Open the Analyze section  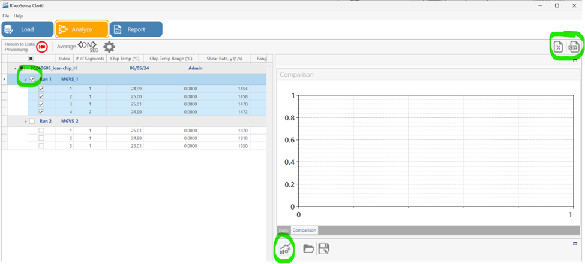(82, 29)
